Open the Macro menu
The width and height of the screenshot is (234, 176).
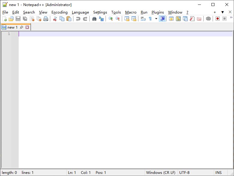point(131,12)
